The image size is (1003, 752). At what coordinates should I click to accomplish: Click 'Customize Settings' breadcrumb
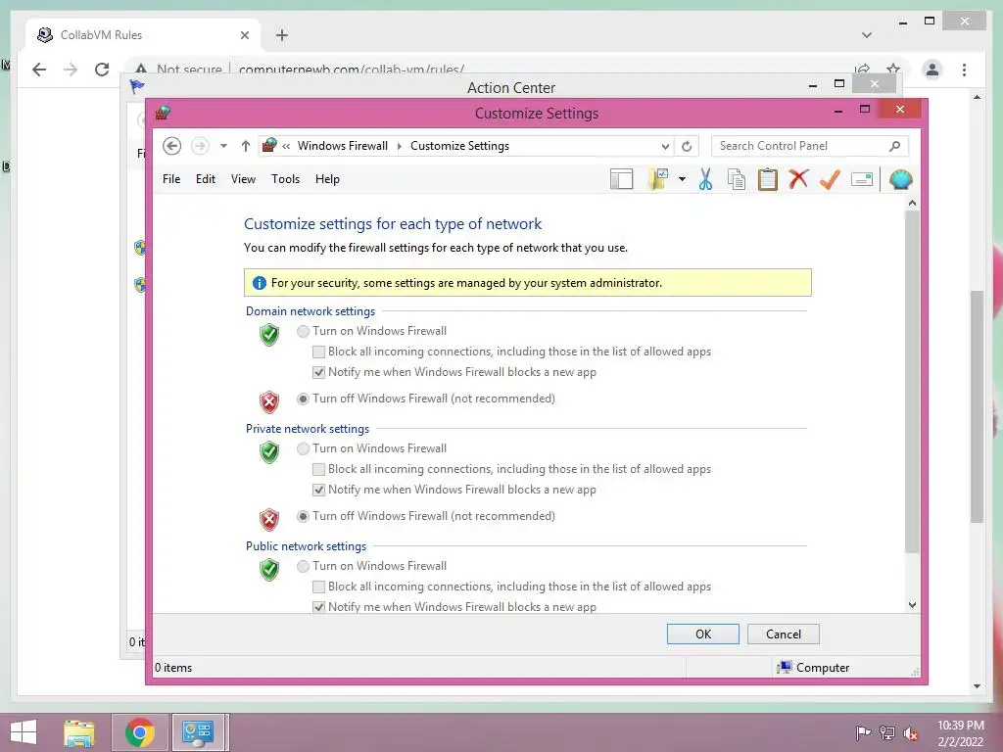[x=460, y=147]
